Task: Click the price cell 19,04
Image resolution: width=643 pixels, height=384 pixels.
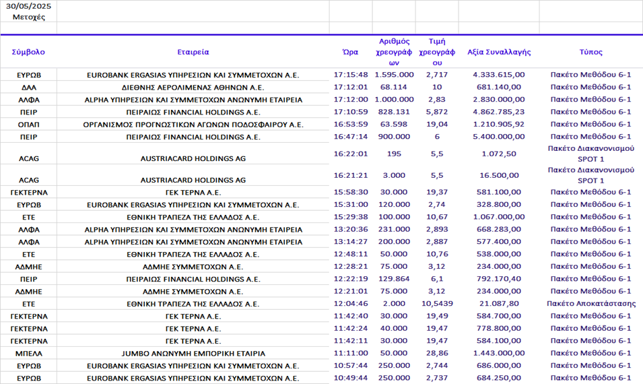Action: pos(437,124)
